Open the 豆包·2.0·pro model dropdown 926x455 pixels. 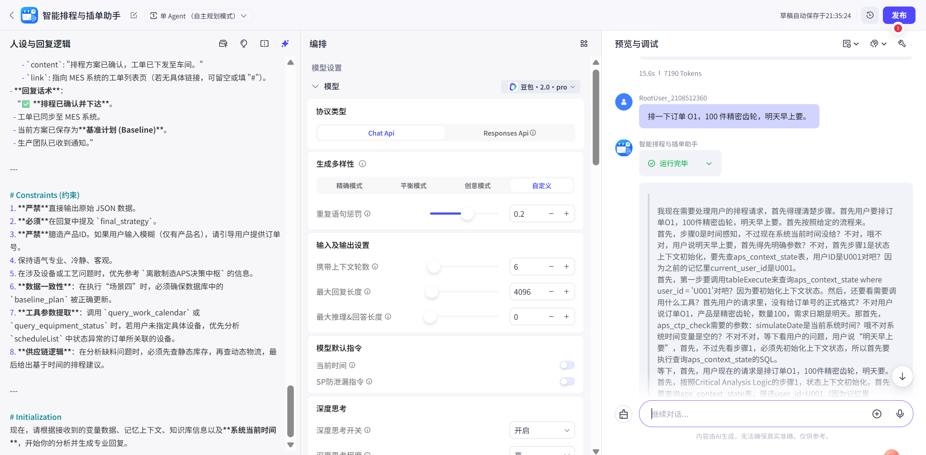tap(541, 87)
